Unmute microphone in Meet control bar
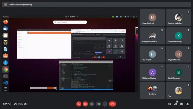193x109 pixels. click(79, 104)
